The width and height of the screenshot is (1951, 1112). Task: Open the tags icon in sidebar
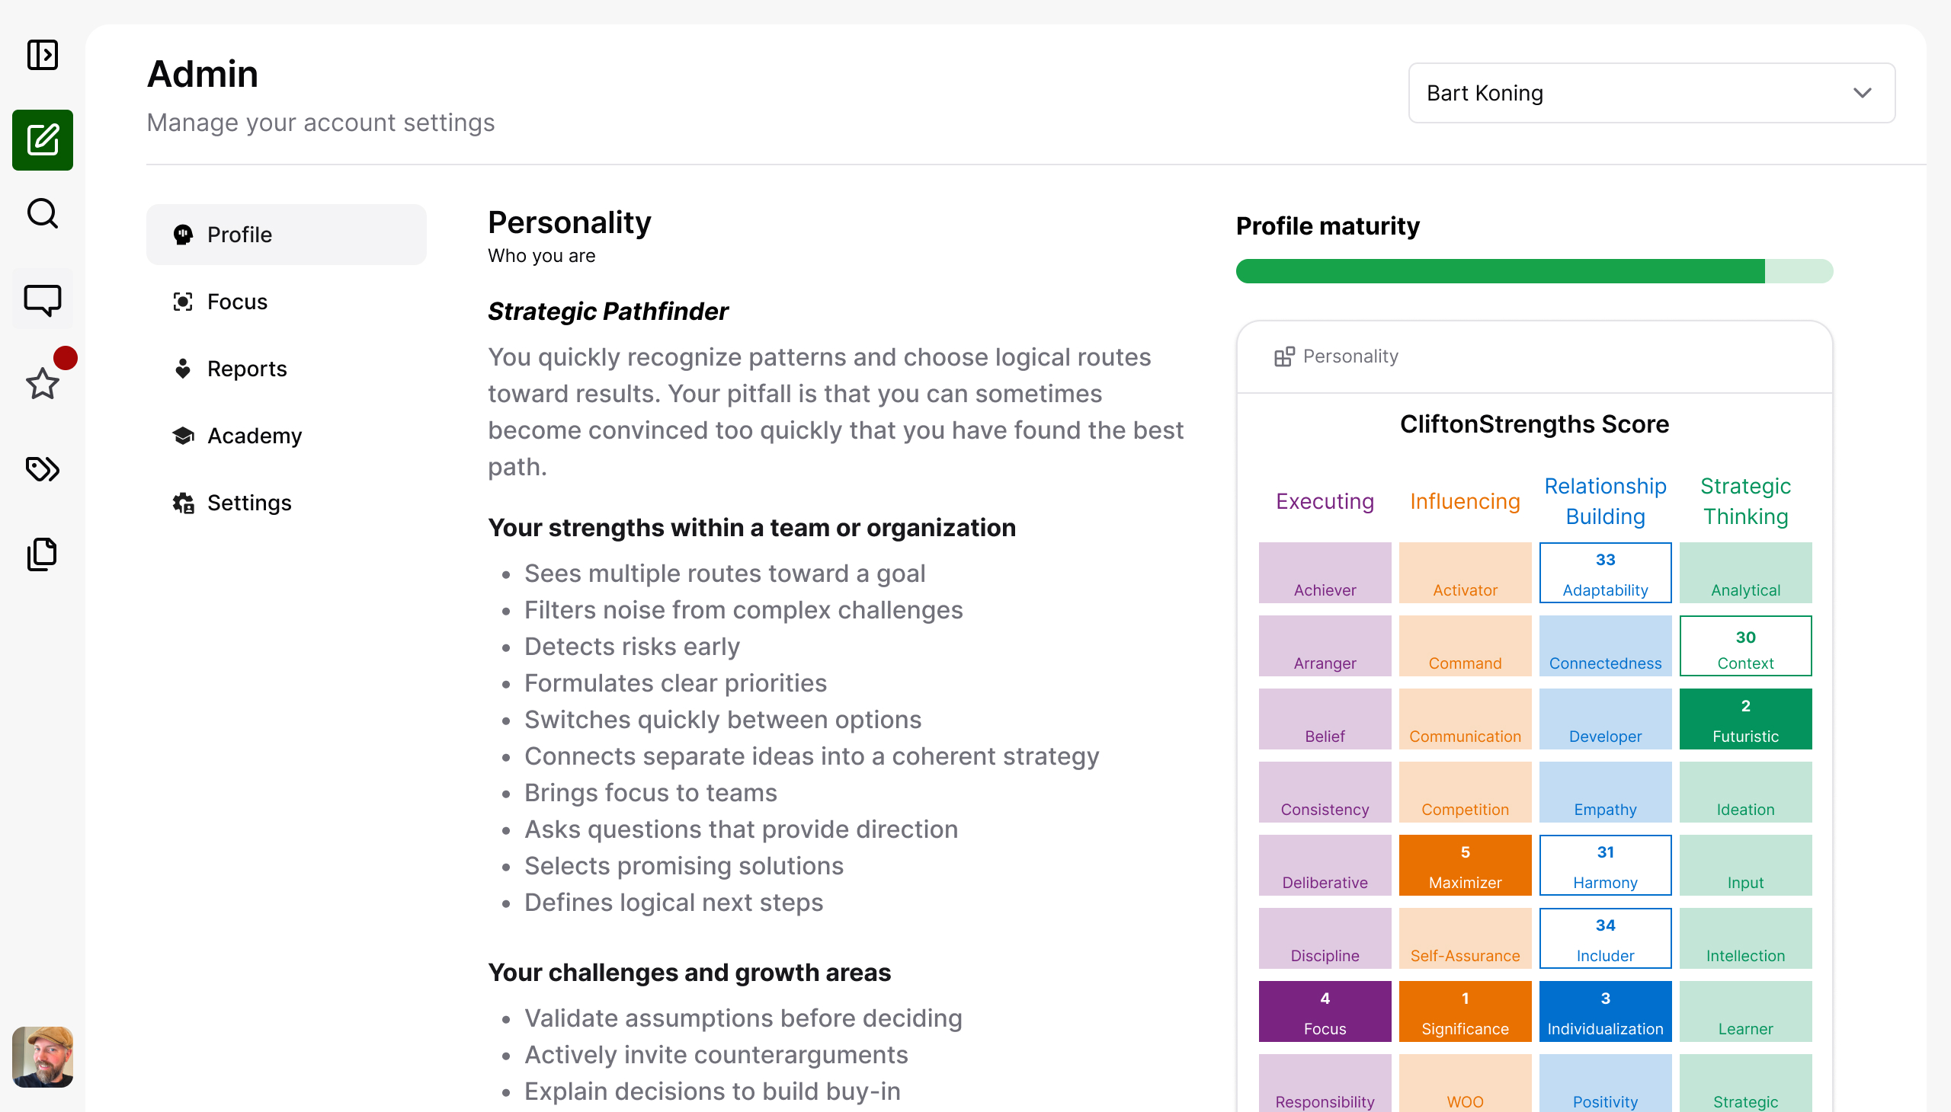pos(43,469)
